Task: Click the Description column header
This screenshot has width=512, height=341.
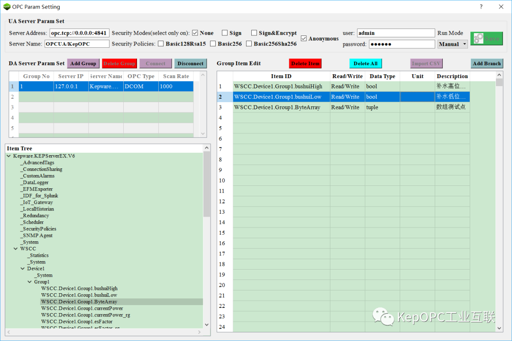Action: click(x=452, y=76)
